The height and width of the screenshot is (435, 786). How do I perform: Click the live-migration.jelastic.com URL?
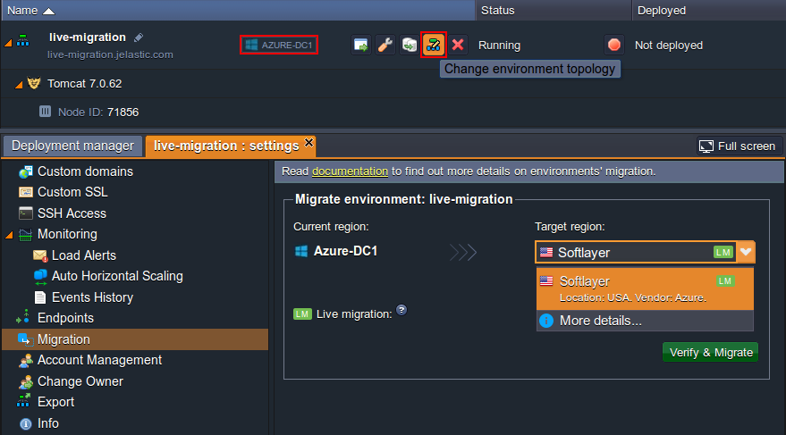pyautogui.click(x=110, y=54)
